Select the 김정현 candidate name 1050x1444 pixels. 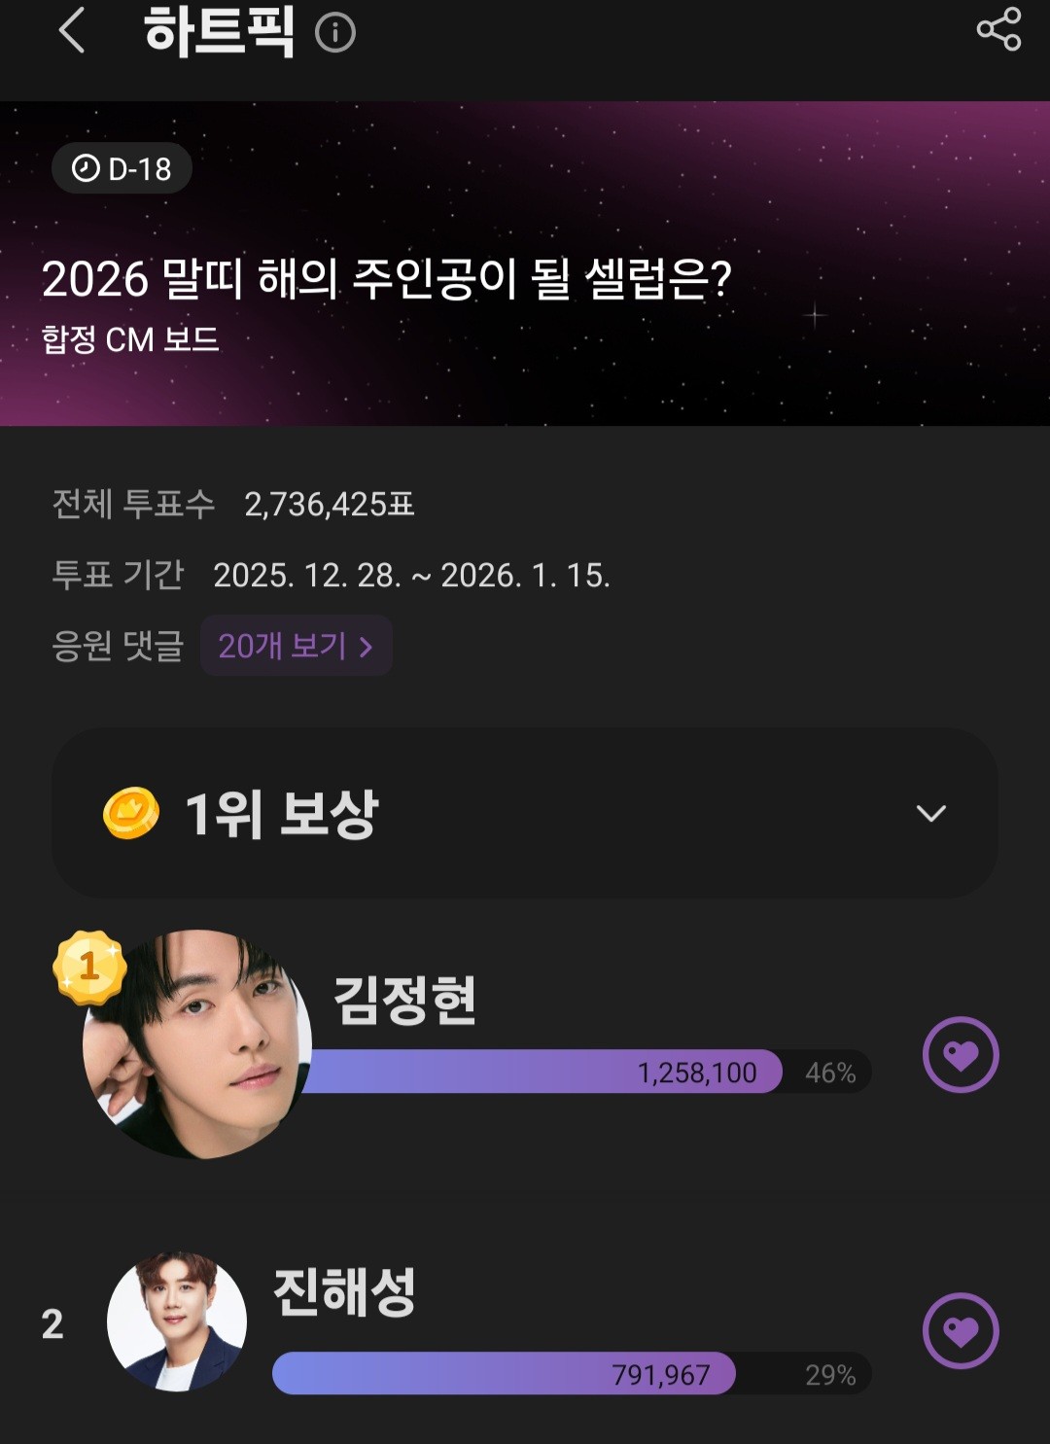(x=404, y=1000)
